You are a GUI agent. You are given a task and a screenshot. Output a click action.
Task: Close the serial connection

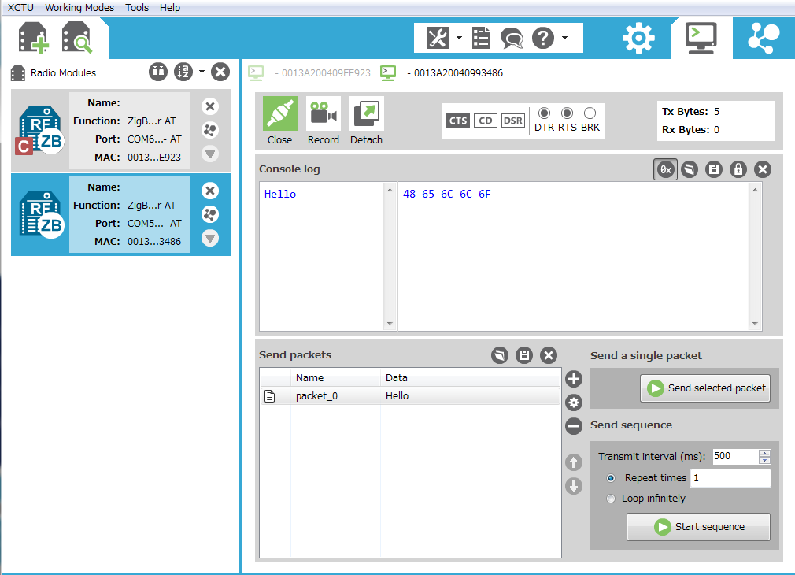[x=280, y=121]
